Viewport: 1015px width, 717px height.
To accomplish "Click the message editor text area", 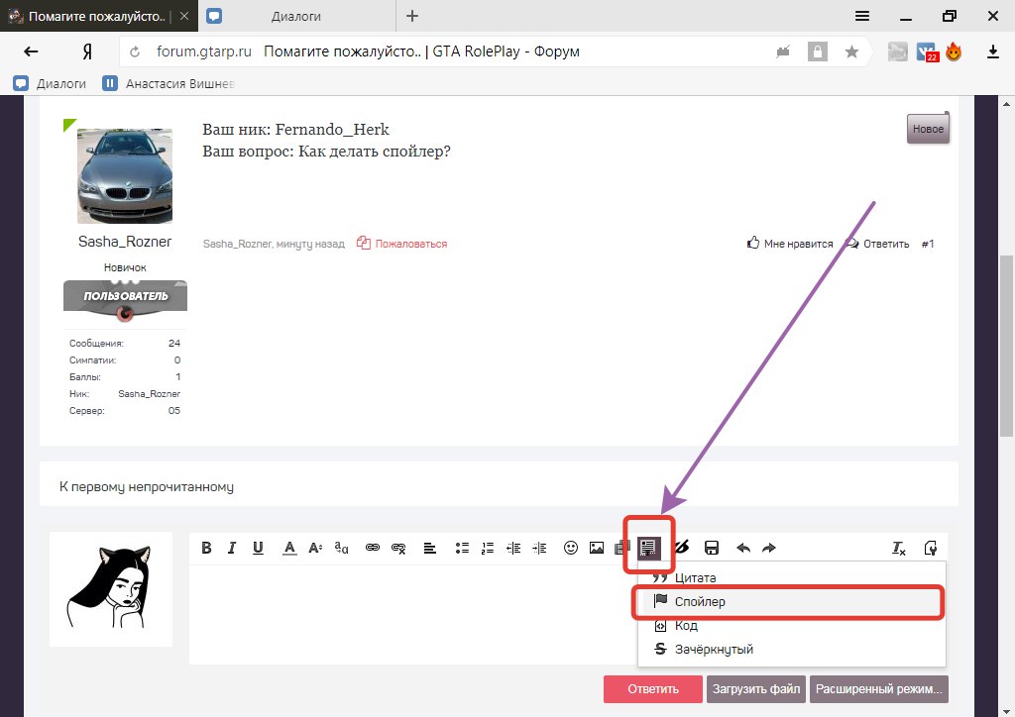I will (x=413, y=614).
